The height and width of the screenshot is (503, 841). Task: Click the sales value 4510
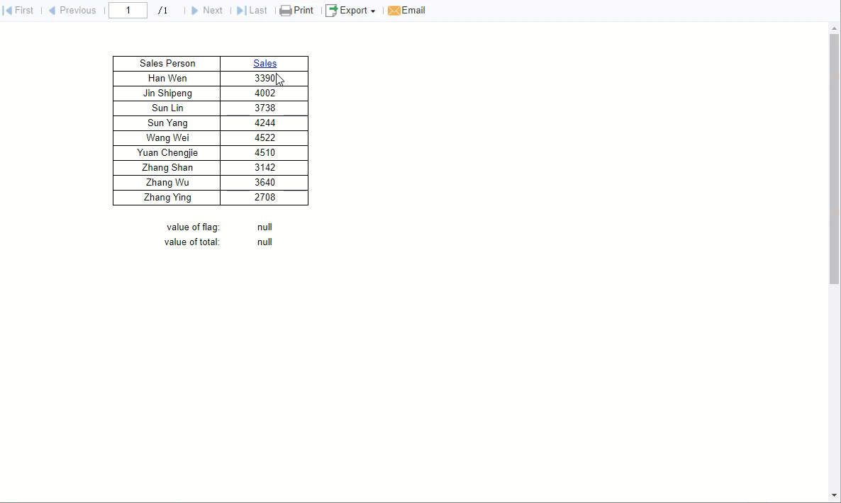coord(265,153)
